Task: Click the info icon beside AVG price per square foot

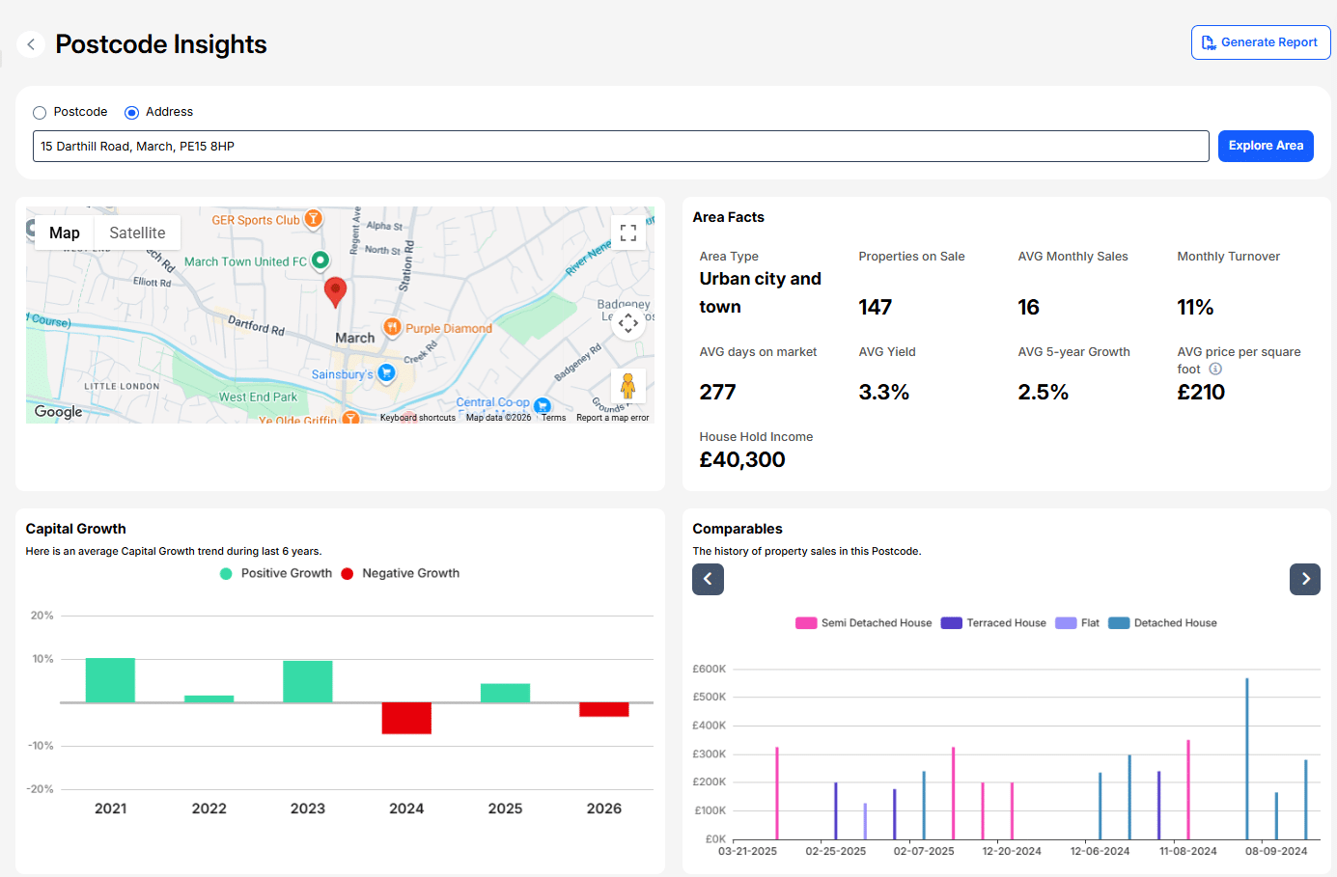Action: 1215,369
